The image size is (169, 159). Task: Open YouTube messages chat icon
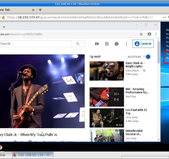pyautogui.click(x=116, y=44)
